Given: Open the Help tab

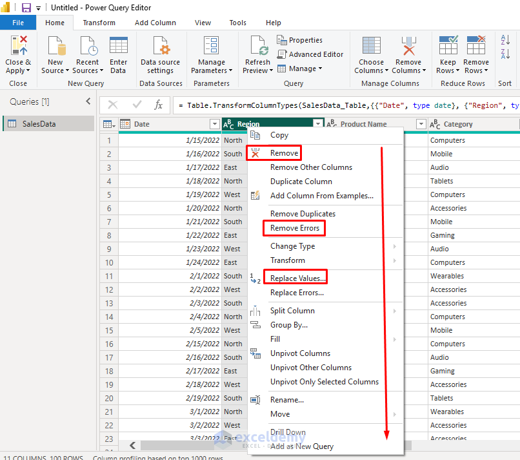Looking at the screenshot, I should (x=274, y=23).
